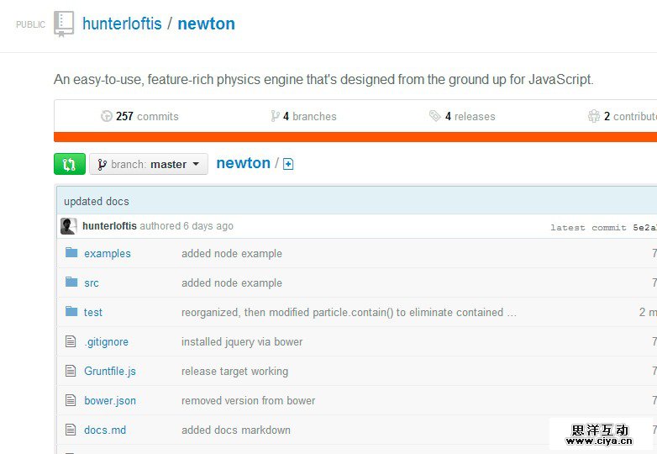Click the src folder icon

pyautogui.click(x=71, y=282)
